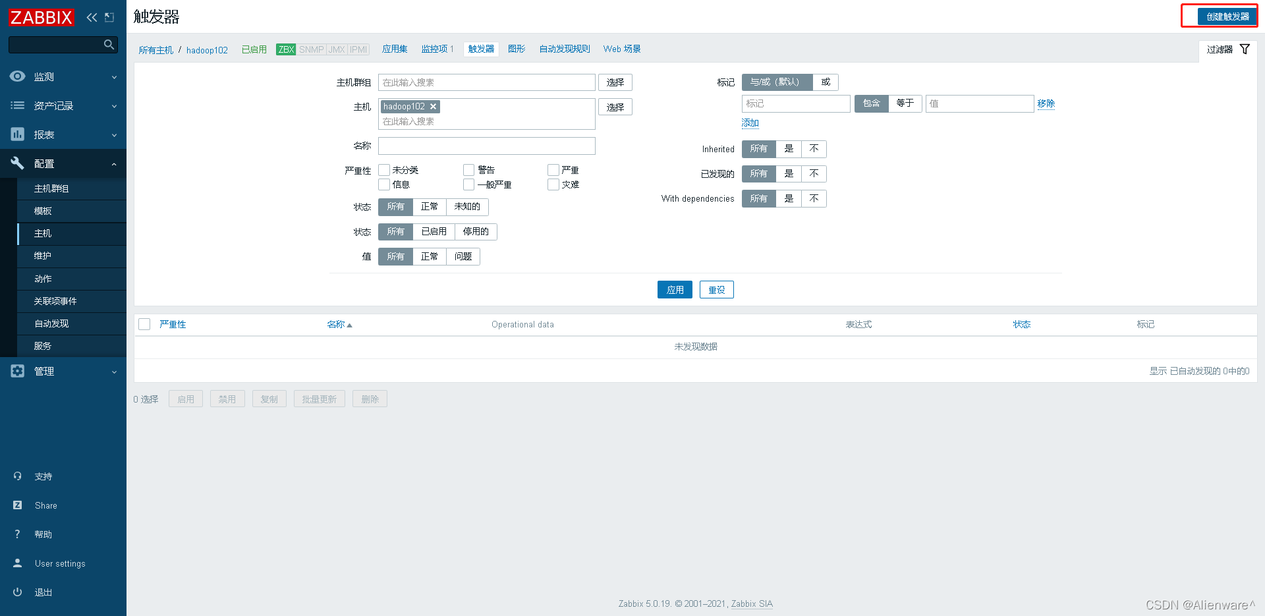Click the SNMP availability badge

coord(311,49)
